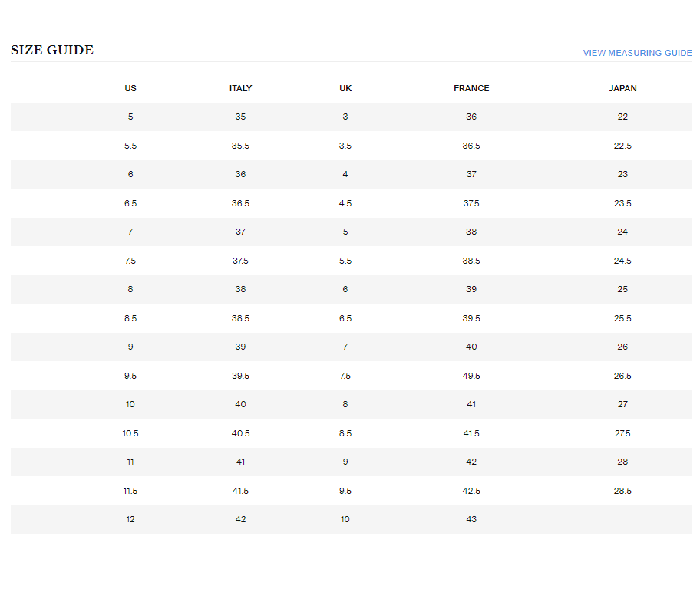700x592 pixels.
Task: Click the ITALY column header
Action: click(240, 88)
